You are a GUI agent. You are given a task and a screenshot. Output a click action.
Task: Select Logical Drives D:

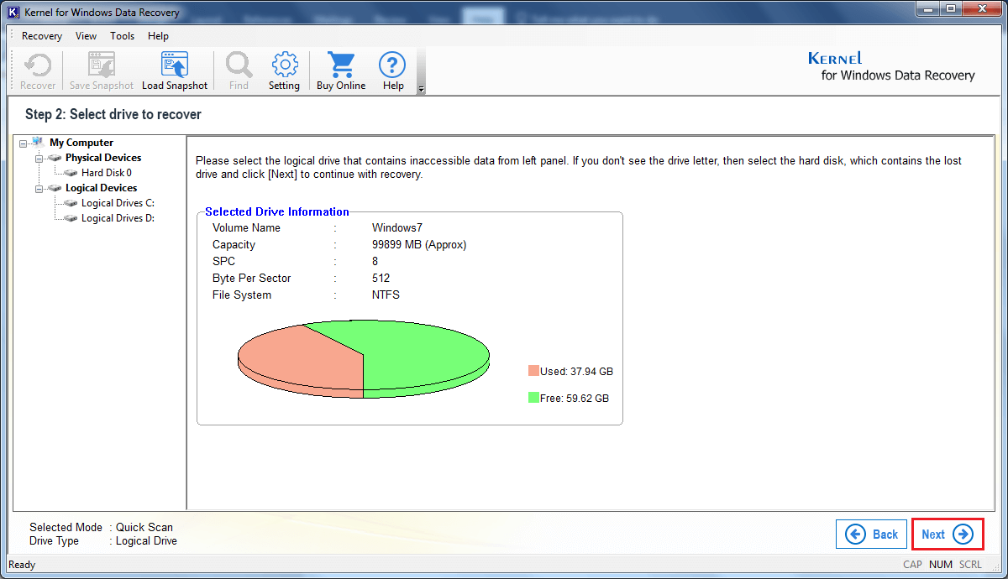pyautogui.click(x=118, y=218)
